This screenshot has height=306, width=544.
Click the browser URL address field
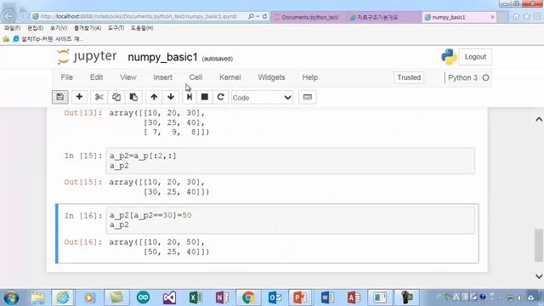pos(139,16)
